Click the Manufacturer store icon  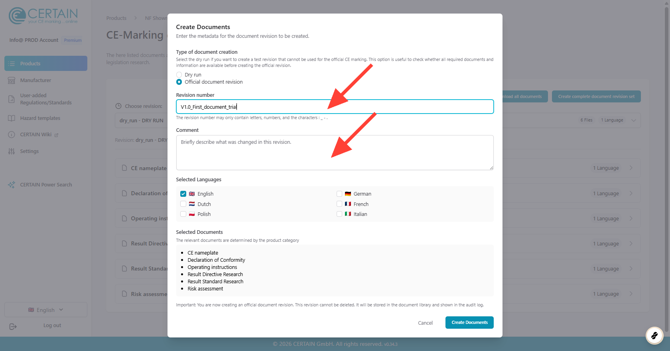(12, 80)
